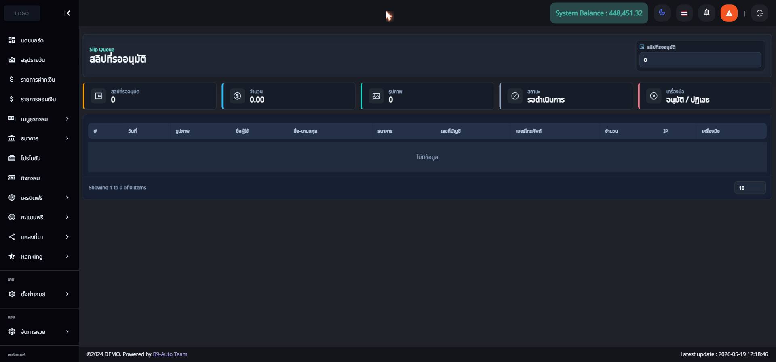Collapse the sidebar with the arrow icon
Image resolution: width=776 pixels, height=362 pixels.
coord(67,13)
